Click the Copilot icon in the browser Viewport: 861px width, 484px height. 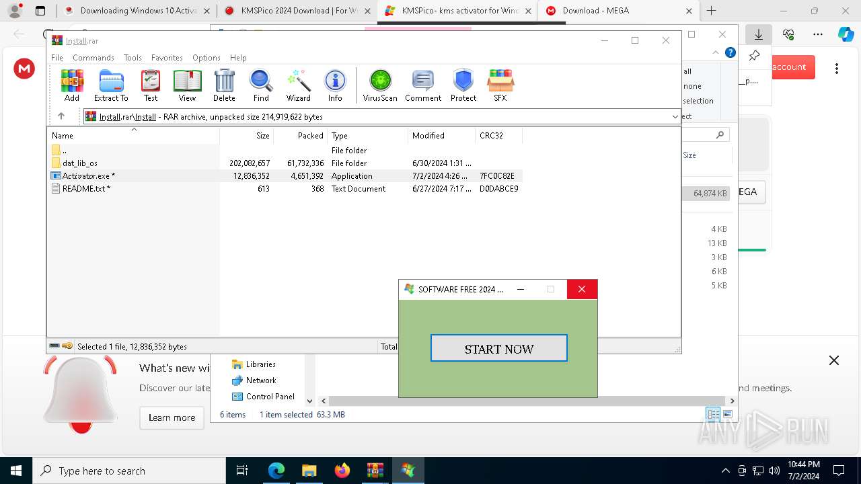[846, 34]
